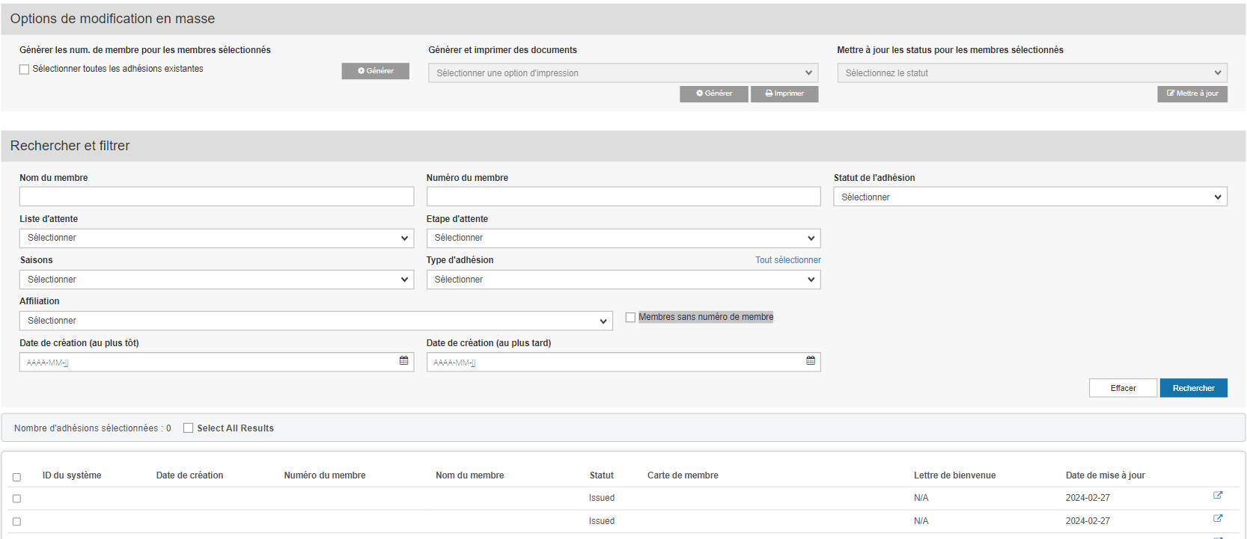This screenshot has height=539, width=1247.
Task: Open the print option dropdown
Action: [x=622, y=73]
